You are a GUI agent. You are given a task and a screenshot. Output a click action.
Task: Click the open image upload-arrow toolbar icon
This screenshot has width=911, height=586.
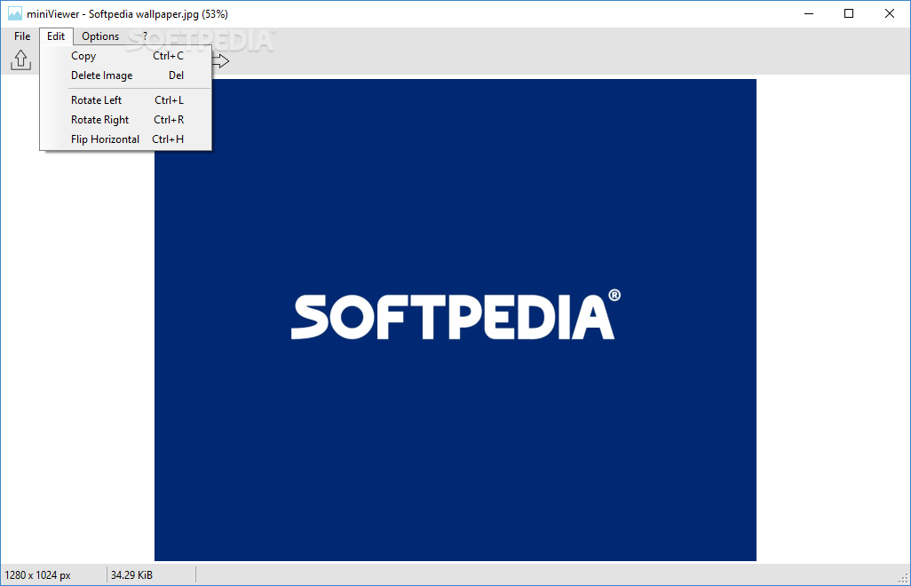(x=20, y=59)
